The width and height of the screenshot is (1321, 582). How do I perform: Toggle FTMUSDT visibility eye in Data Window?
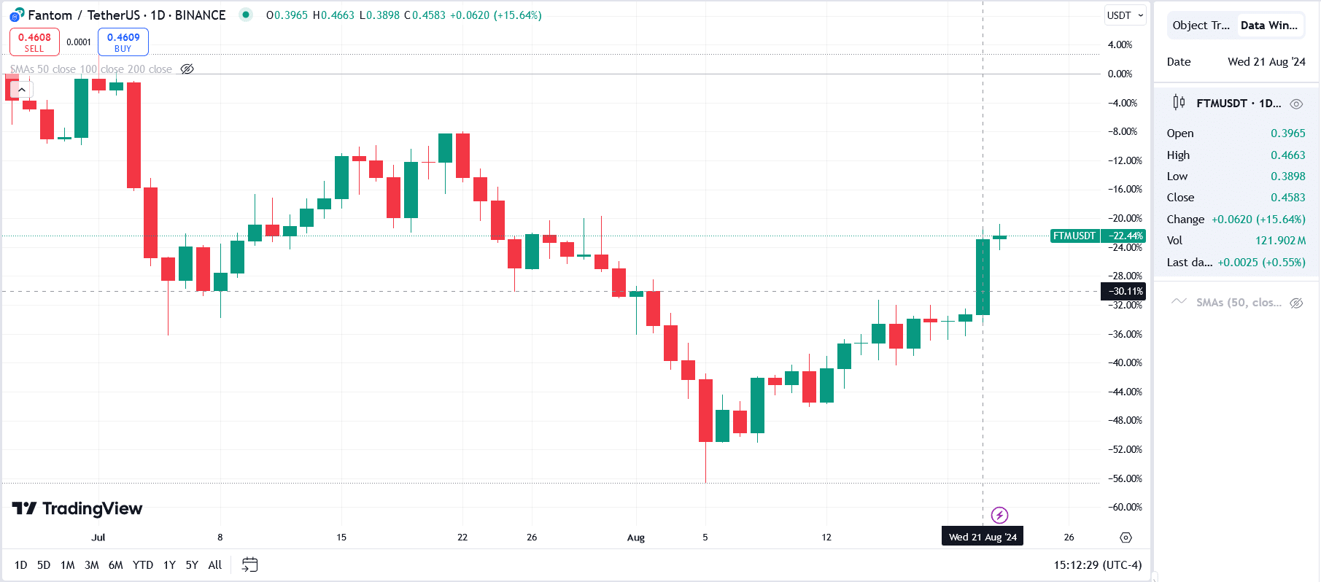pos(1296,104)
